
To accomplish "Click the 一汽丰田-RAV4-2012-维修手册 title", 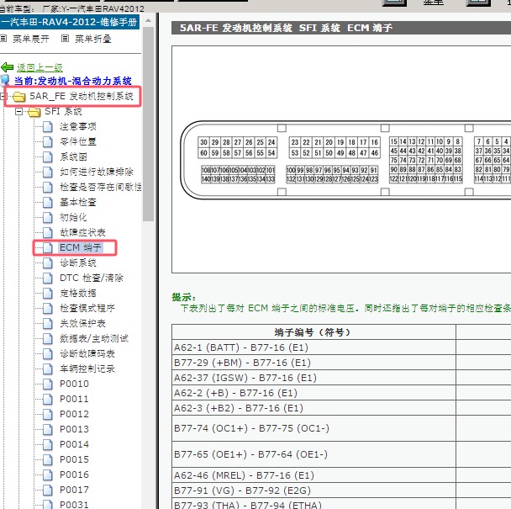I will (70, 22).
